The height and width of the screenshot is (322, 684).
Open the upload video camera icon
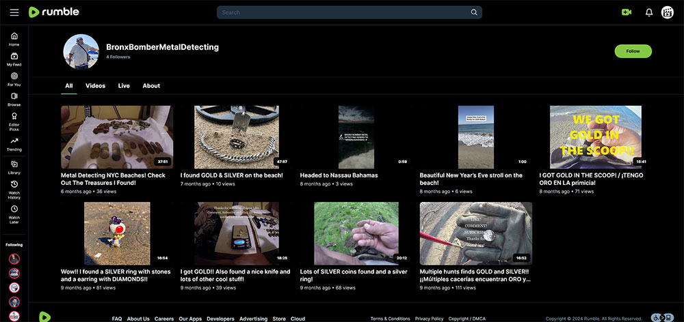627,12
